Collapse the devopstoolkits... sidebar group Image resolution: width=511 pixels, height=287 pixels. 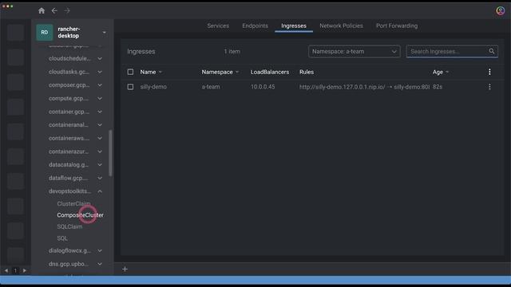pos(100,191)
